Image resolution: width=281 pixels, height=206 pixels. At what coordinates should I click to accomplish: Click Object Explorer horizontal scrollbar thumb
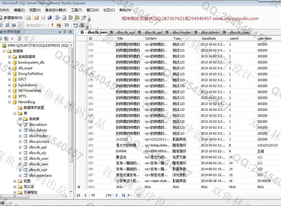15,196
